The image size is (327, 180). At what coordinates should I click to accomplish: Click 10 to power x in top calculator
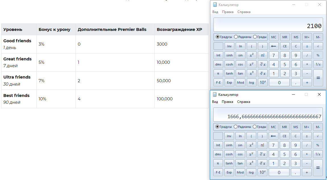262,82
